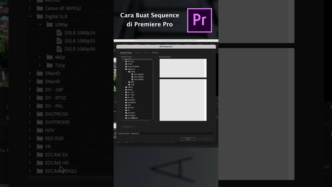332x187 pixels.
Task: Expand the VR folder arrow
Action: tap(123, 110)
